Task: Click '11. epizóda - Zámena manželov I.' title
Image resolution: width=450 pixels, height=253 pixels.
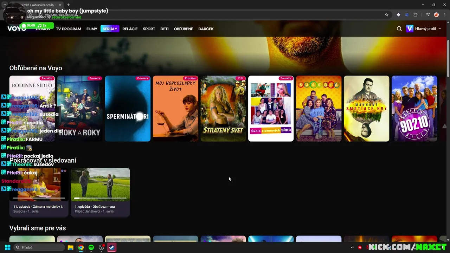Action: (x=38, y=207)
